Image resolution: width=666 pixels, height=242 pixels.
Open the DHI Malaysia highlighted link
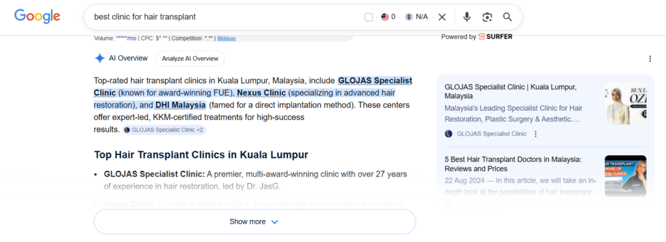click(181, 104)
